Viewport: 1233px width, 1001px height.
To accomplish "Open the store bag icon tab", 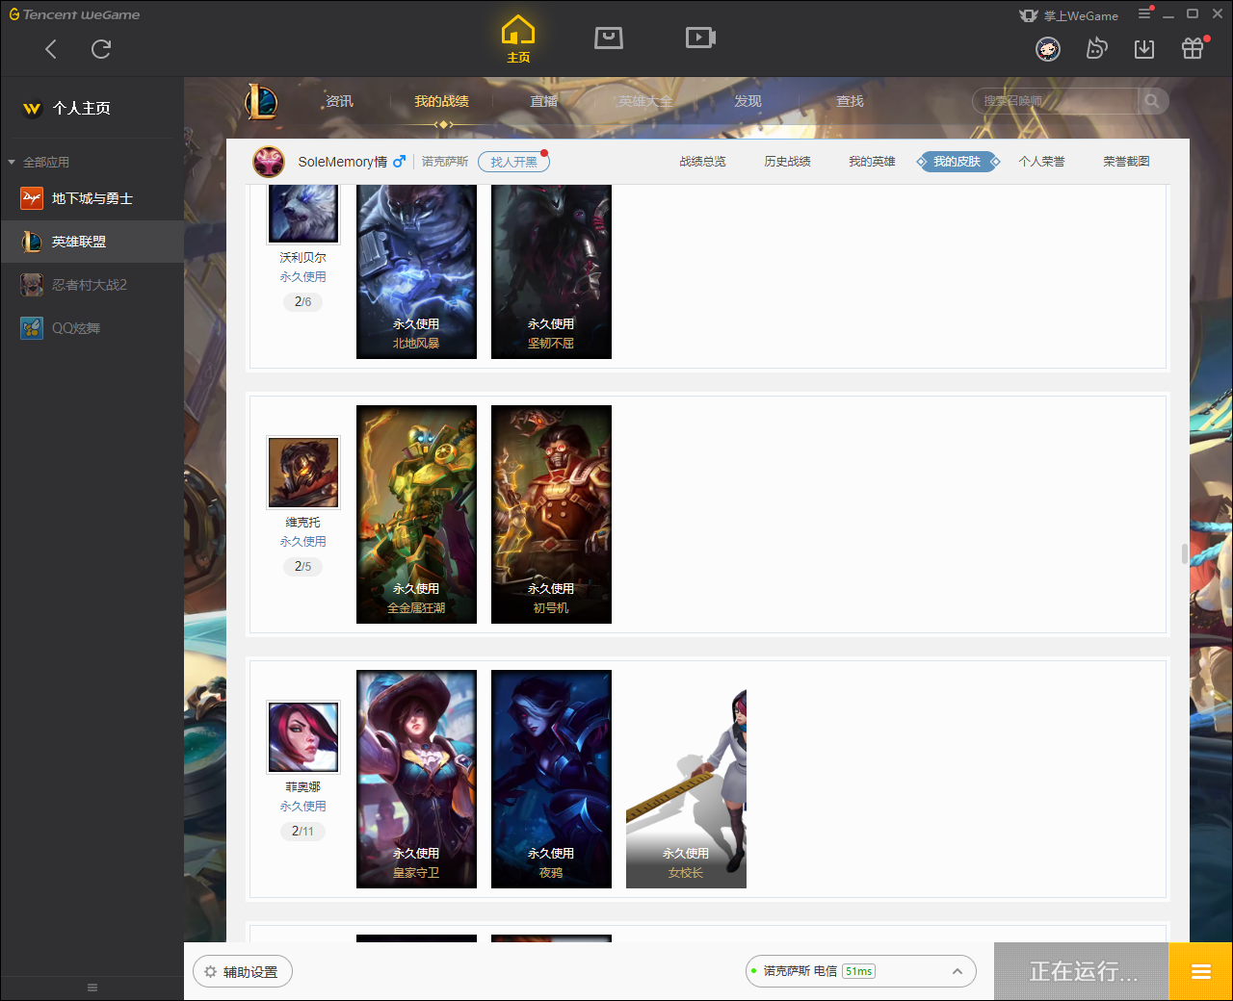I will click(609, 38).
